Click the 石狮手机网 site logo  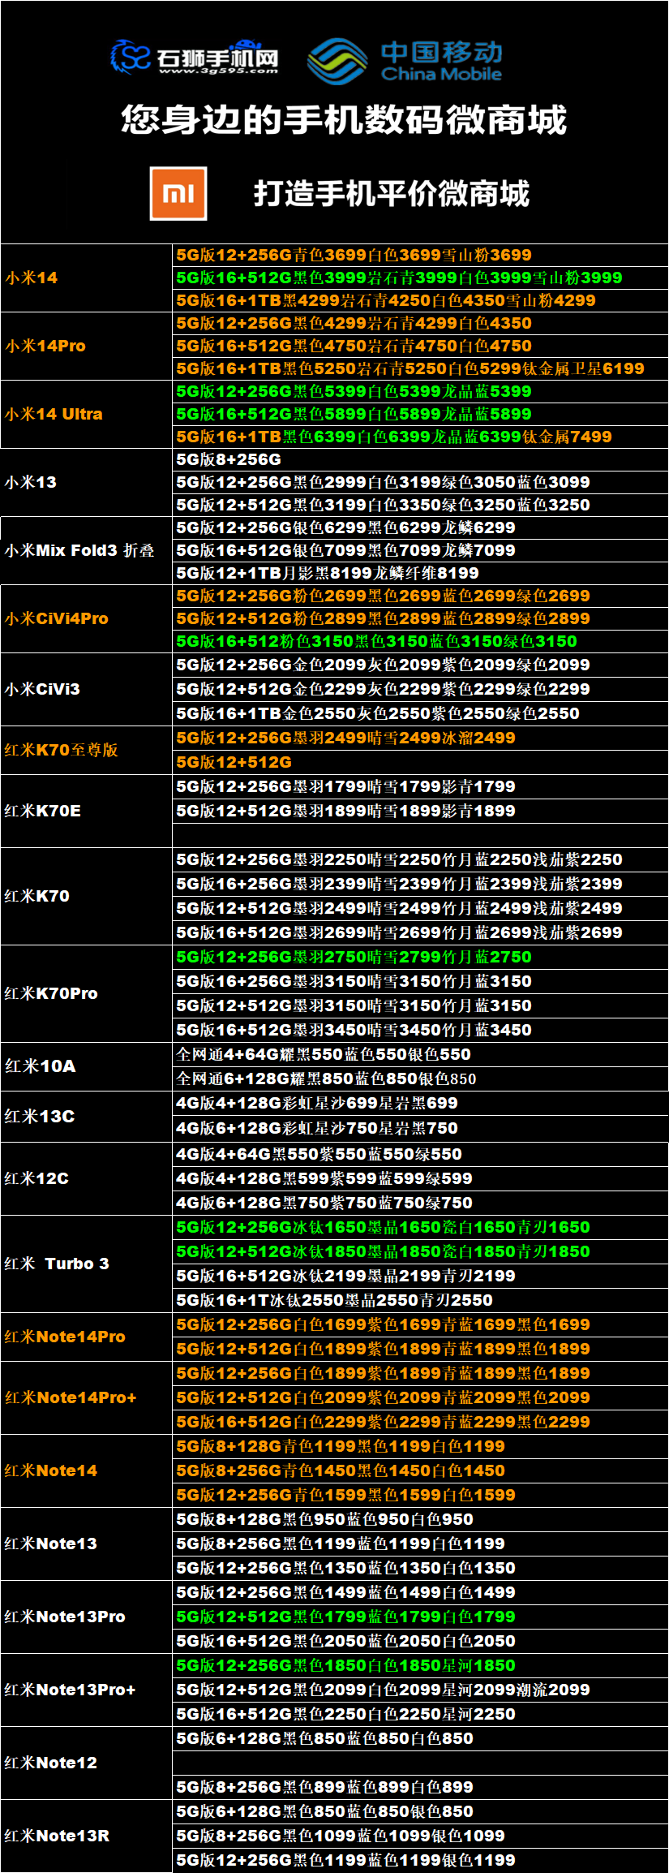195,58
